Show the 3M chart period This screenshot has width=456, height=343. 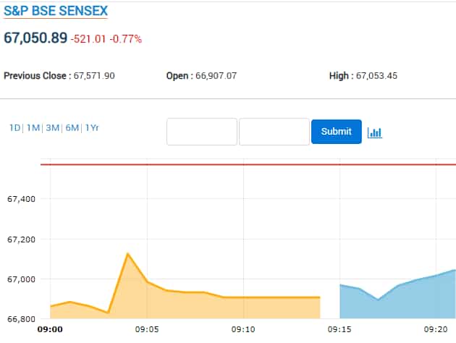tap(52, 128)
